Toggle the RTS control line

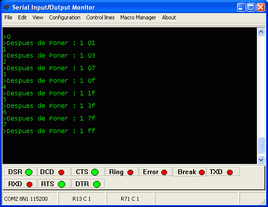pyautogui.click(x=54, y=184)
